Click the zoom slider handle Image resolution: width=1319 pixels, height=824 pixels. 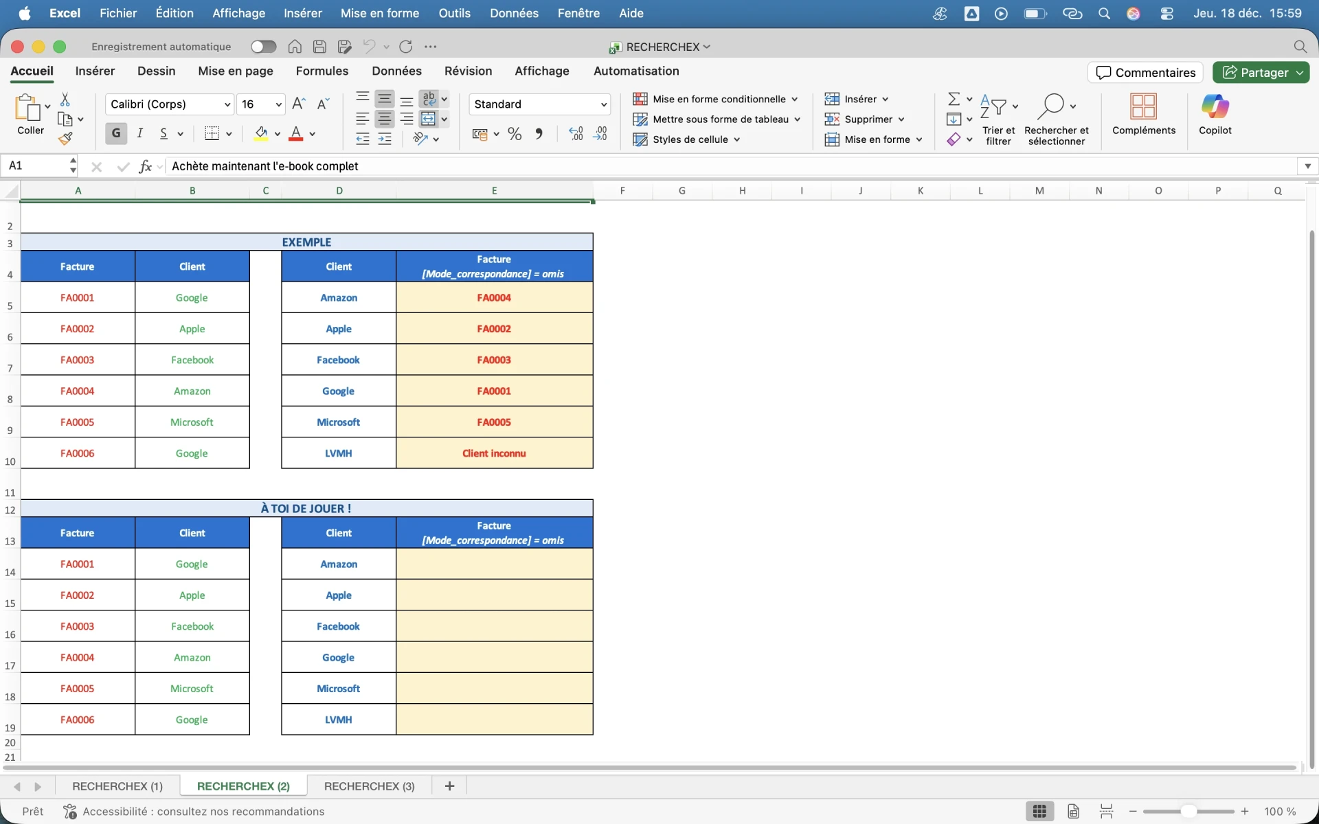(1188, 812)
